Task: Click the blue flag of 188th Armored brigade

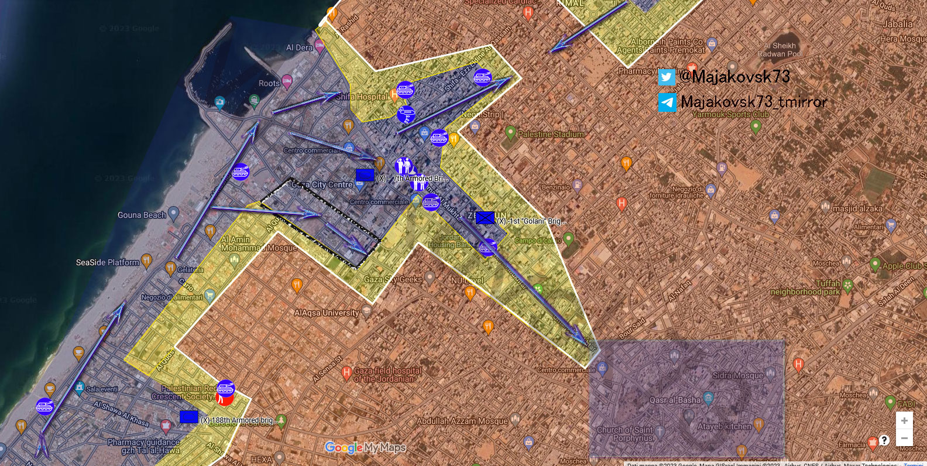Action: click(x=189, y=417)
